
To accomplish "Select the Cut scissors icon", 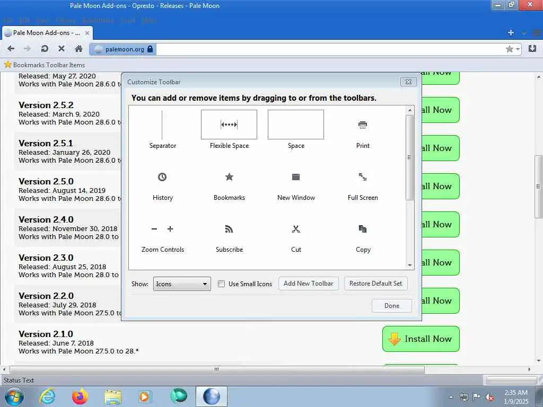I will (296, 229).
